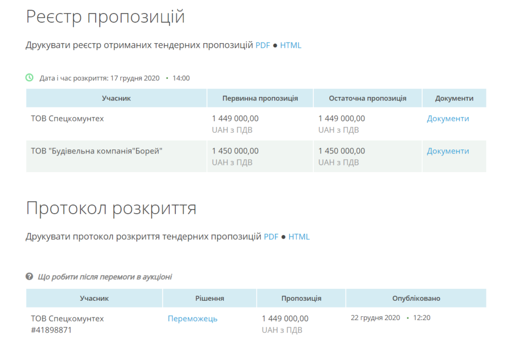
Task: Click the question mark help icon
Action: [x=30, y=277]
